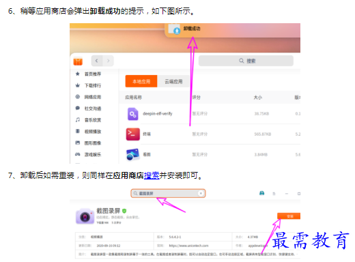The width and height of the screenshot is (355, 262).
Task: Click the 评分 column header
Action: click(x=197, y=98)
